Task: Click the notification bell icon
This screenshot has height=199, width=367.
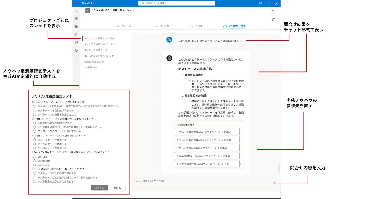Action: click(x=274, y=20)
